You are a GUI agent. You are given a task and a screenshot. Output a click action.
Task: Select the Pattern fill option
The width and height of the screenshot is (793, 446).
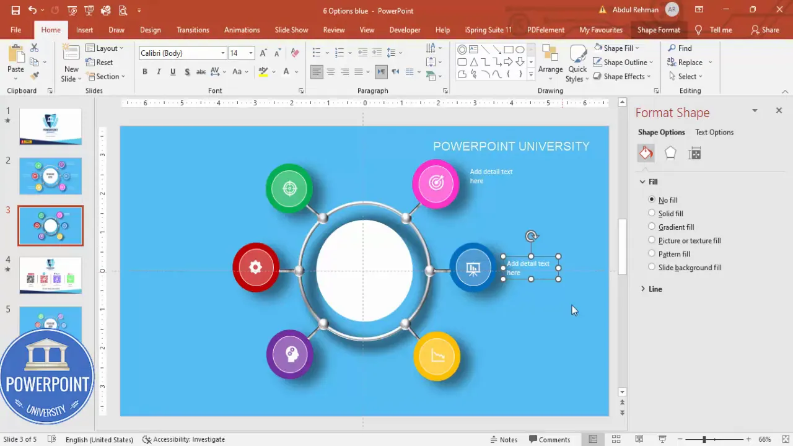click(652, 253)
